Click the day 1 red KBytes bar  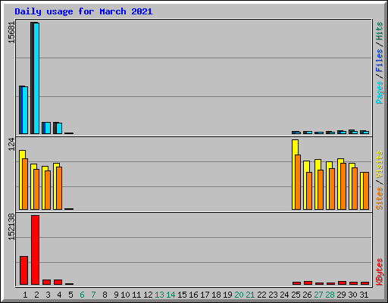tap(23, 270)
